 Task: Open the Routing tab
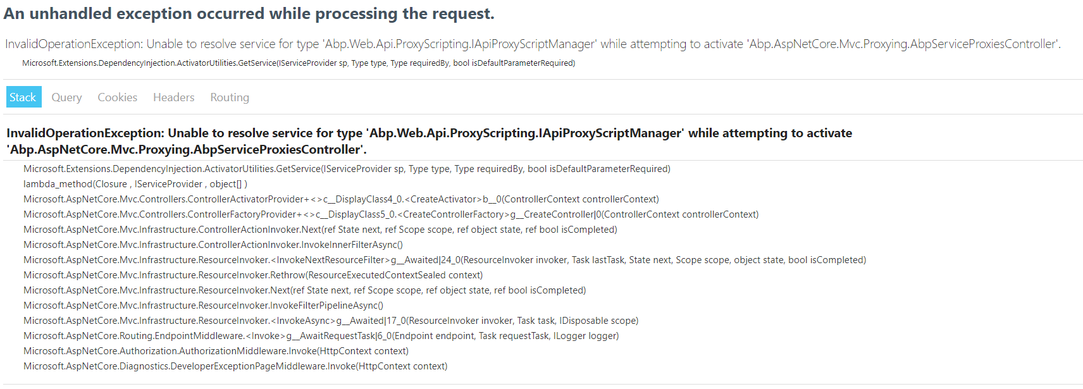[x=229, y=97]
